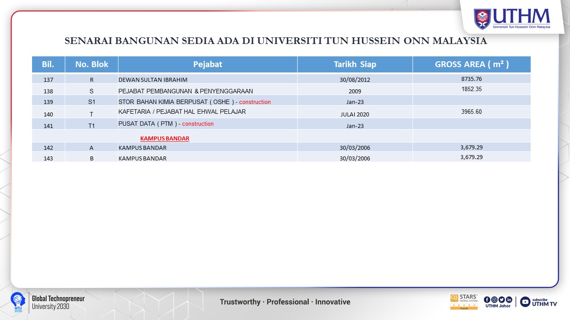
Task: Select the Pejabat column header
Action: [208, 64]
